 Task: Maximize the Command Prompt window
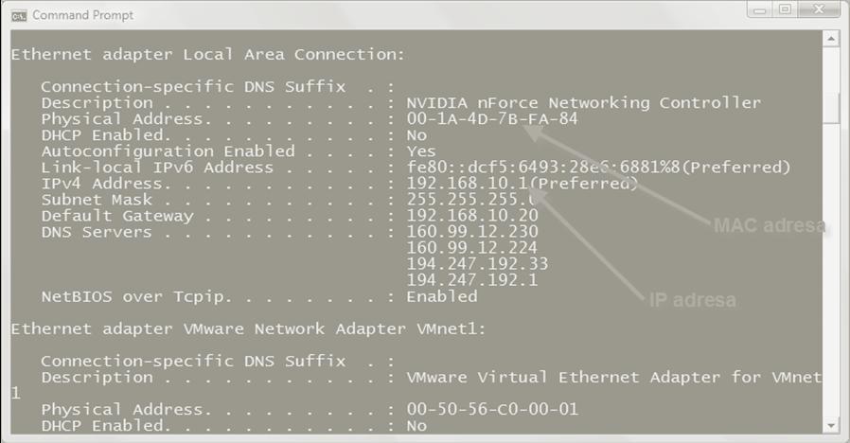785,9
